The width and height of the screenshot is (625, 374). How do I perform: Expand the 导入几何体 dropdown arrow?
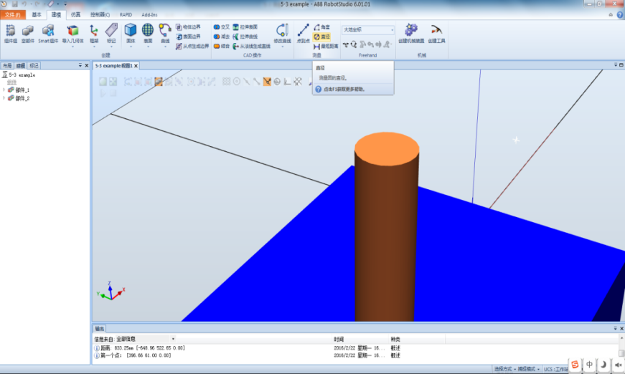[x=72, y=47]
